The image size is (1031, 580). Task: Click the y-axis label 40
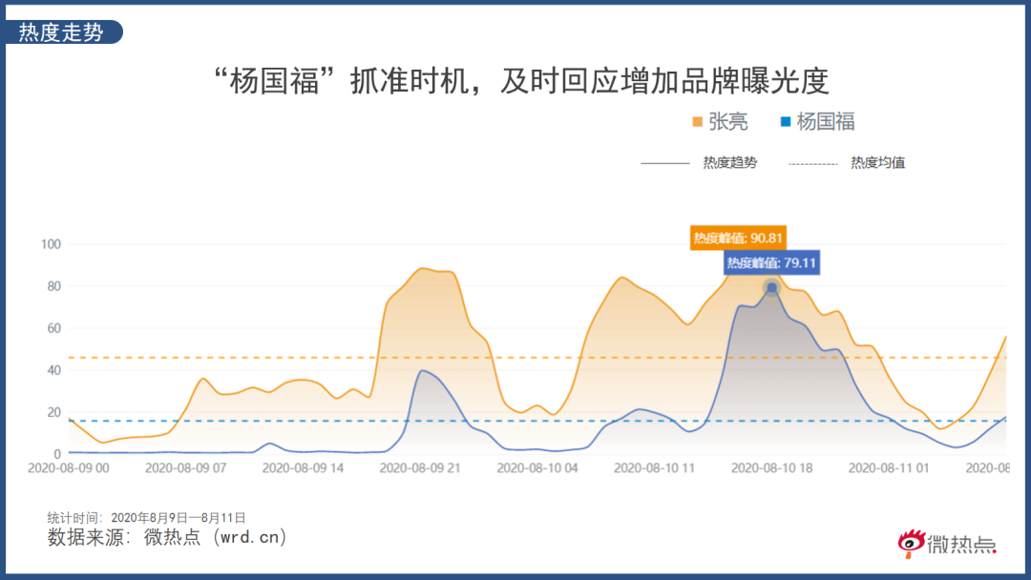53,370
